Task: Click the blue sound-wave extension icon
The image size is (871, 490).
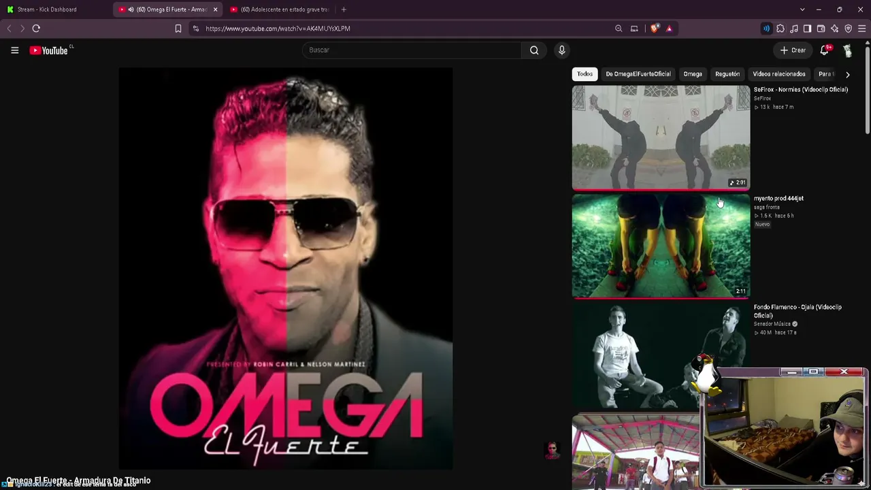Action: click(766, 29)
